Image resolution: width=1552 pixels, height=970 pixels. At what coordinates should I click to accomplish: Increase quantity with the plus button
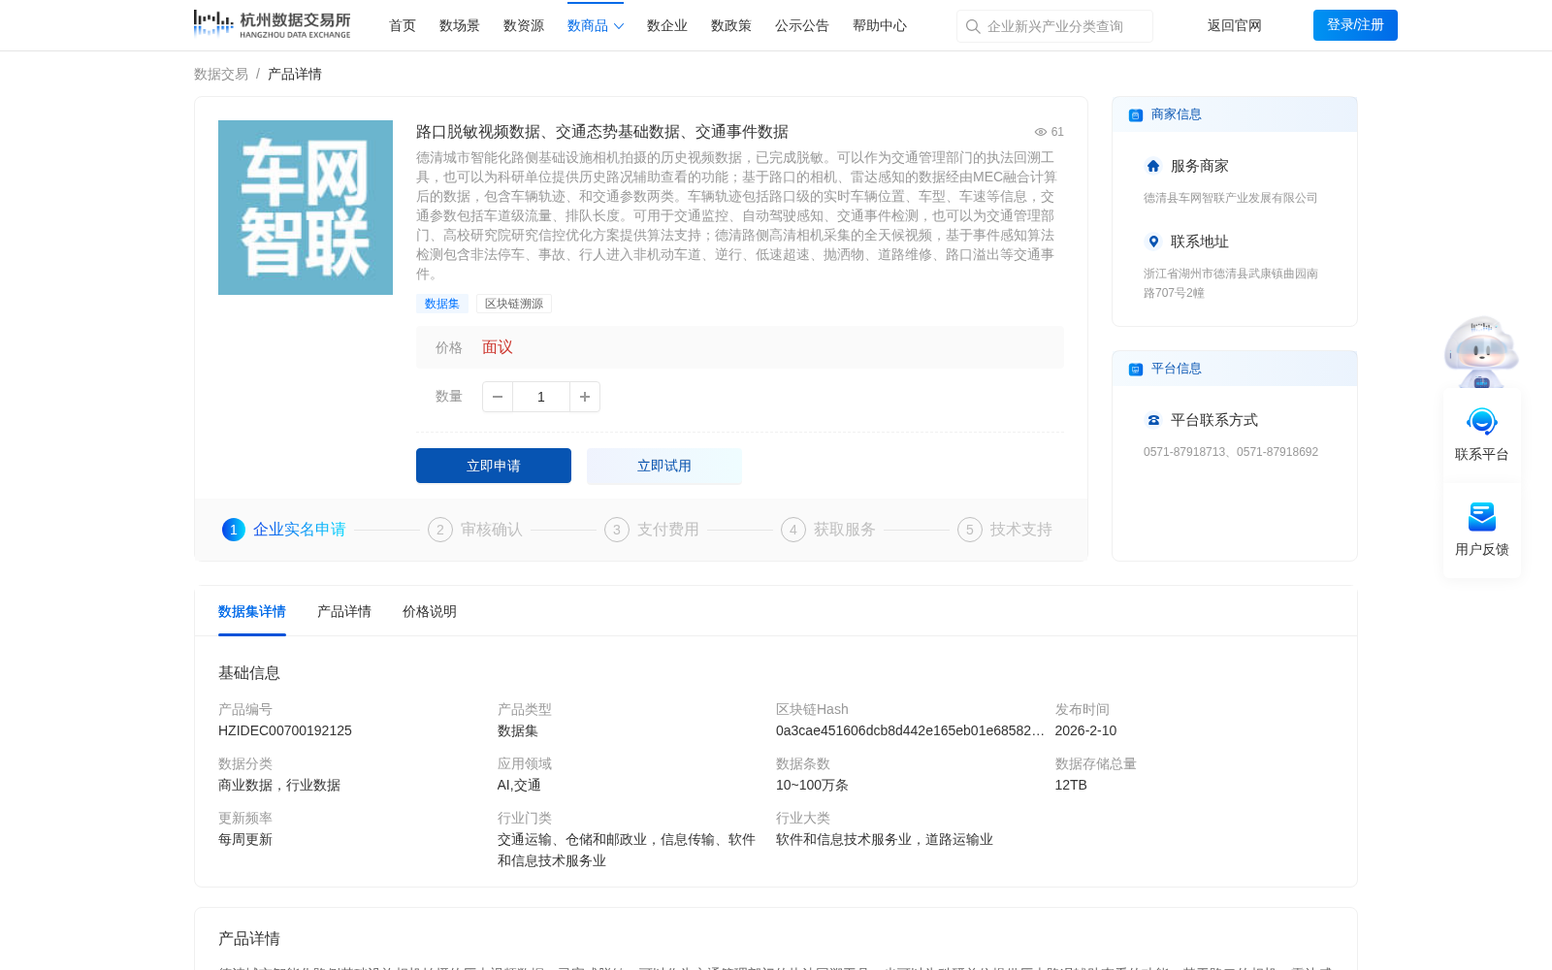pos(585,397)
